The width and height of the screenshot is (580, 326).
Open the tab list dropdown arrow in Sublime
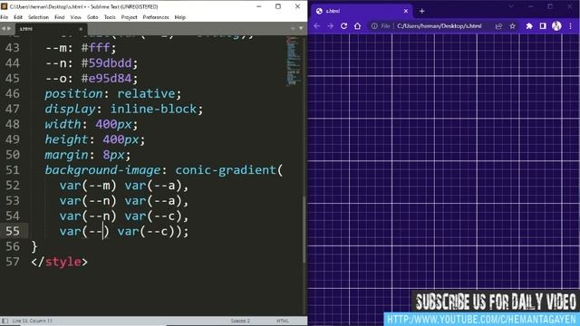(x=301, y=28)
